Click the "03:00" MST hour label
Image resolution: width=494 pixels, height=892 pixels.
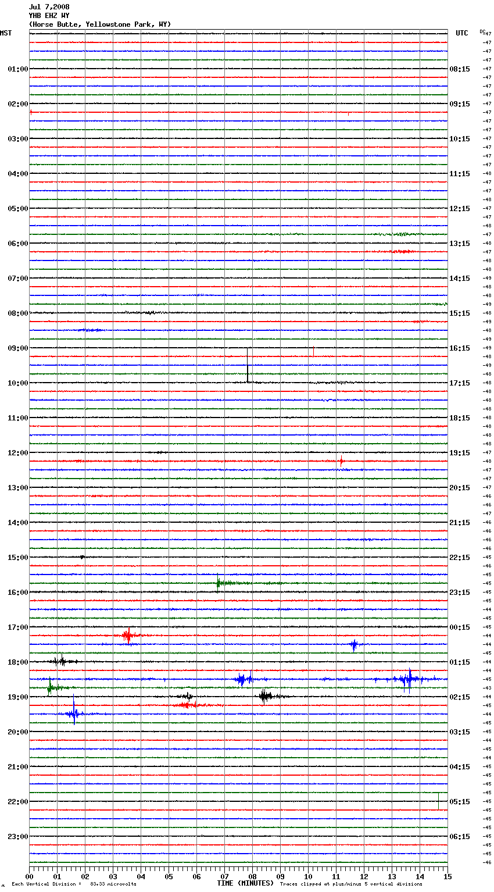tap(18, 139)
